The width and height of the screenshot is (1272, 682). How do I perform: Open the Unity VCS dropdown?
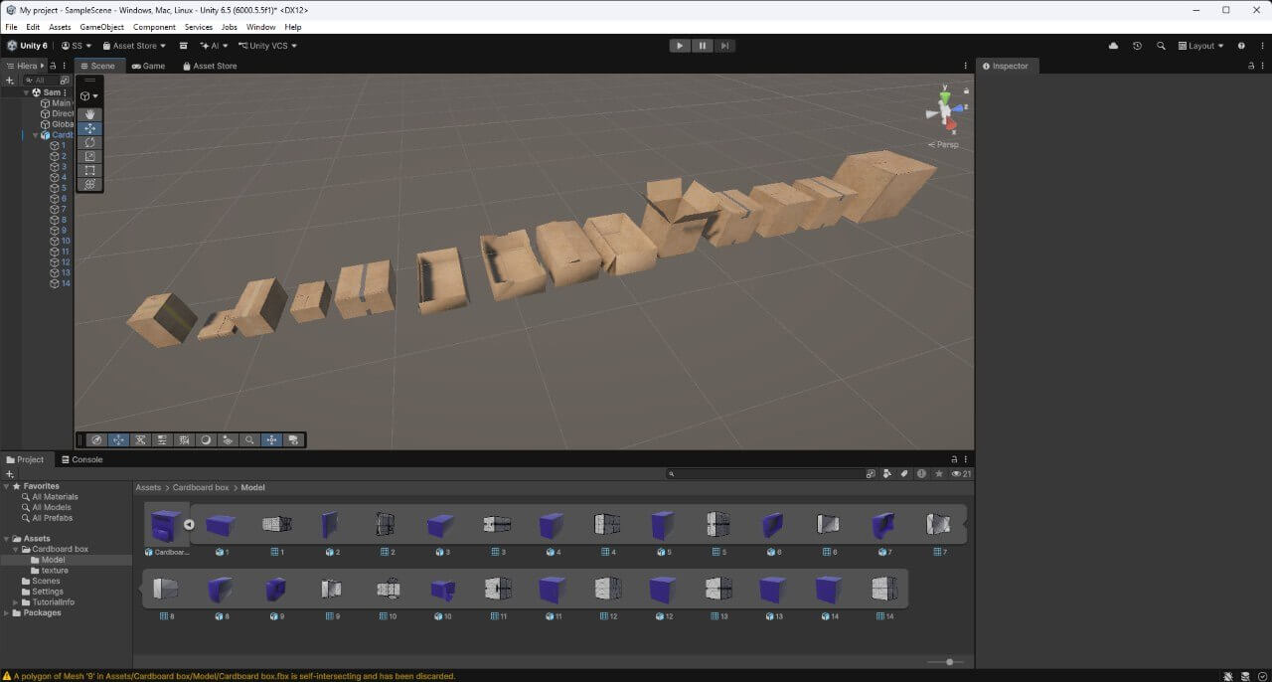pos(267,46)
